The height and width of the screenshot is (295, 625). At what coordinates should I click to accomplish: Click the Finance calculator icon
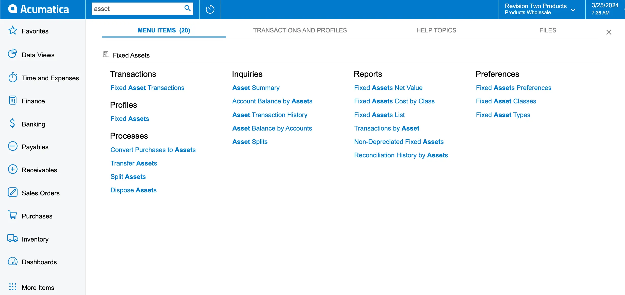[12, 100]
